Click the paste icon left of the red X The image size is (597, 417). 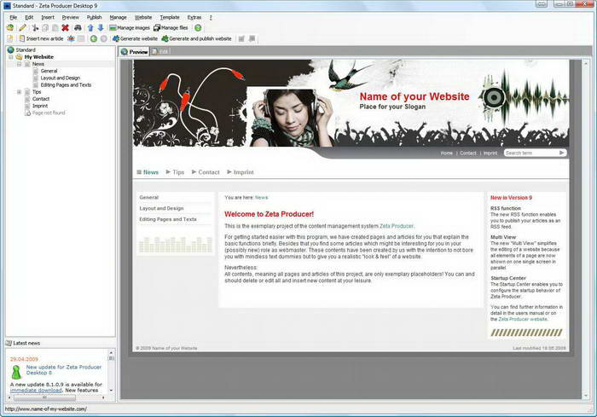[55, 28]
